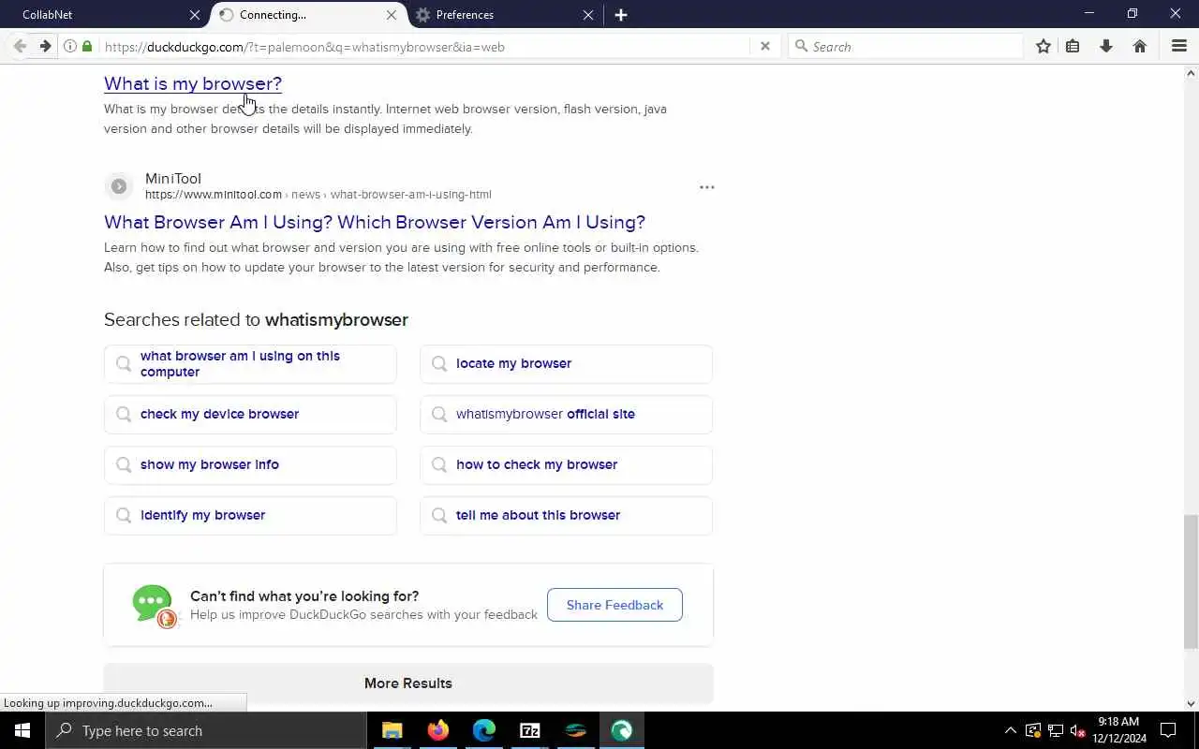Load More Results
Viewport: 1199px width, 749px height.
(x=408, y=683)
